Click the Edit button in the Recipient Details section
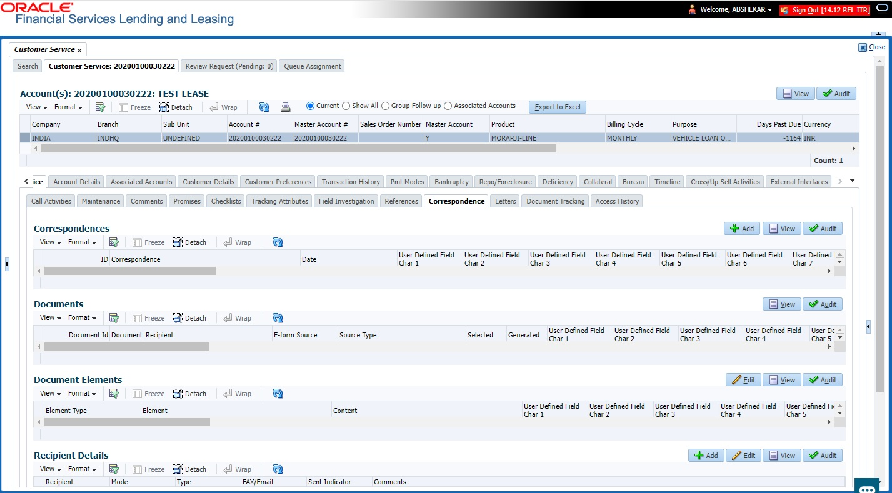This screenshot has height=493, width=892. [x=743, y=456]
